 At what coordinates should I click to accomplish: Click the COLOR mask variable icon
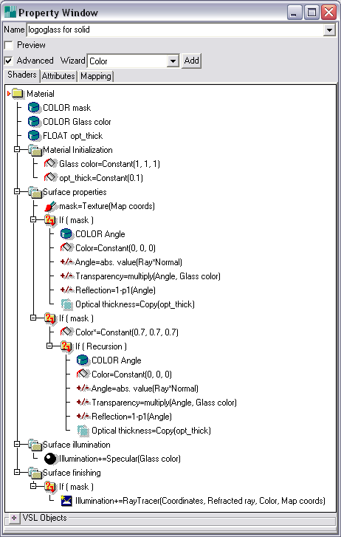(33, 108)
